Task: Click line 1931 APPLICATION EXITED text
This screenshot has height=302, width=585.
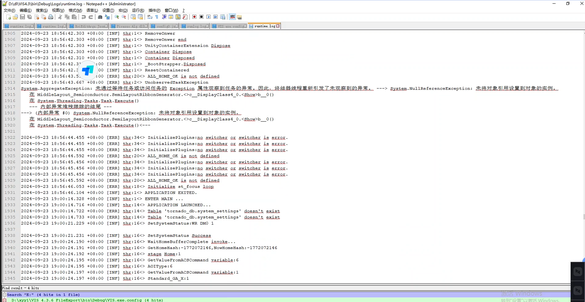Action: point(171,193)
